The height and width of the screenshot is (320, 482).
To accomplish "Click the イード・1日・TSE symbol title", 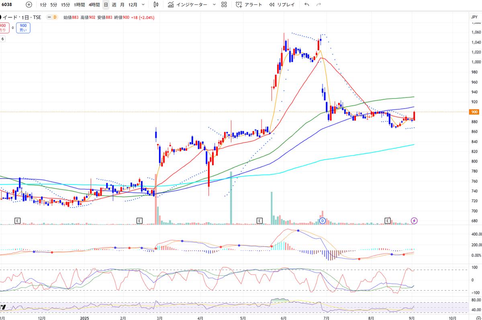I will tap(22, 17).
